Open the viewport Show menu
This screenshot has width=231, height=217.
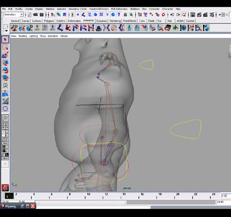pos(43,36)
